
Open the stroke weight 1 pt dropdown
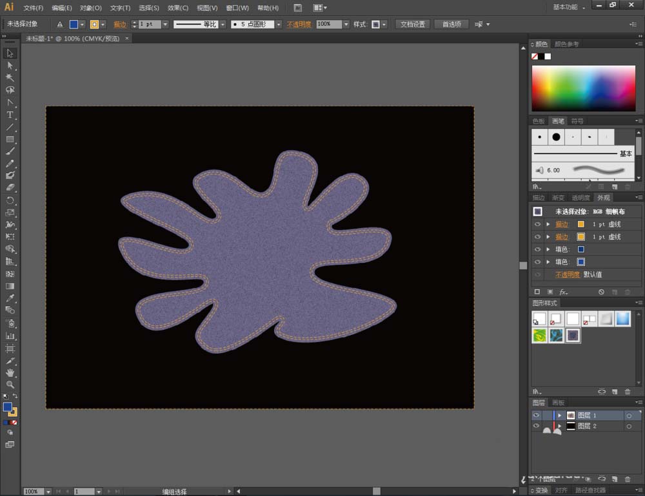[x=165, y=24]
